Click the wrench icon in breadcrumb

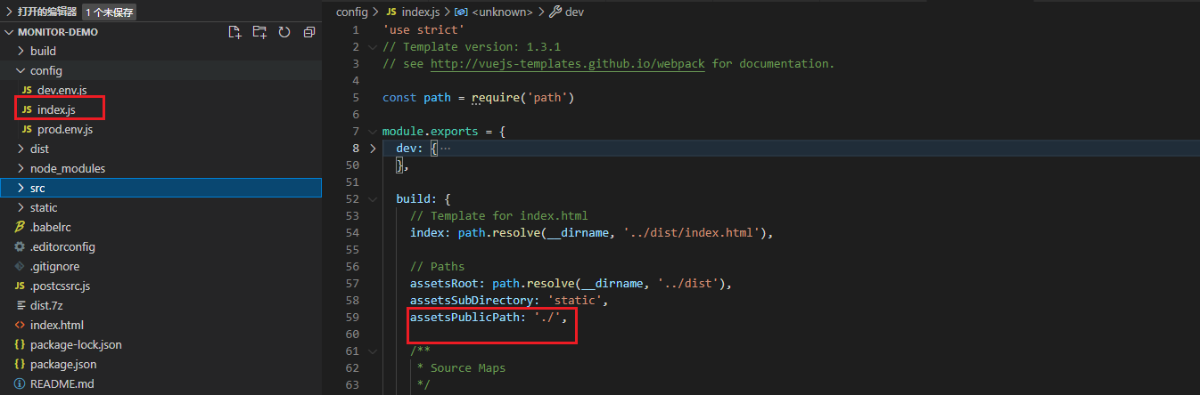click(x=555, y=12)
